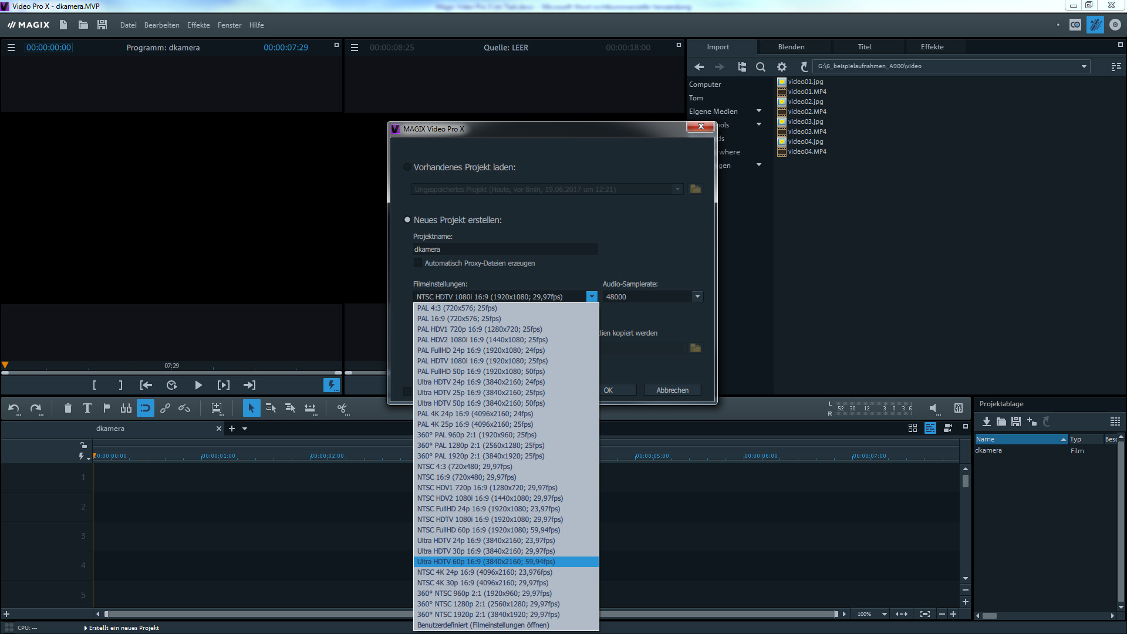Click the redo arrow in timeline toolbar
1127x634 pixels.
pyautogui.click(x=36, y=408)
